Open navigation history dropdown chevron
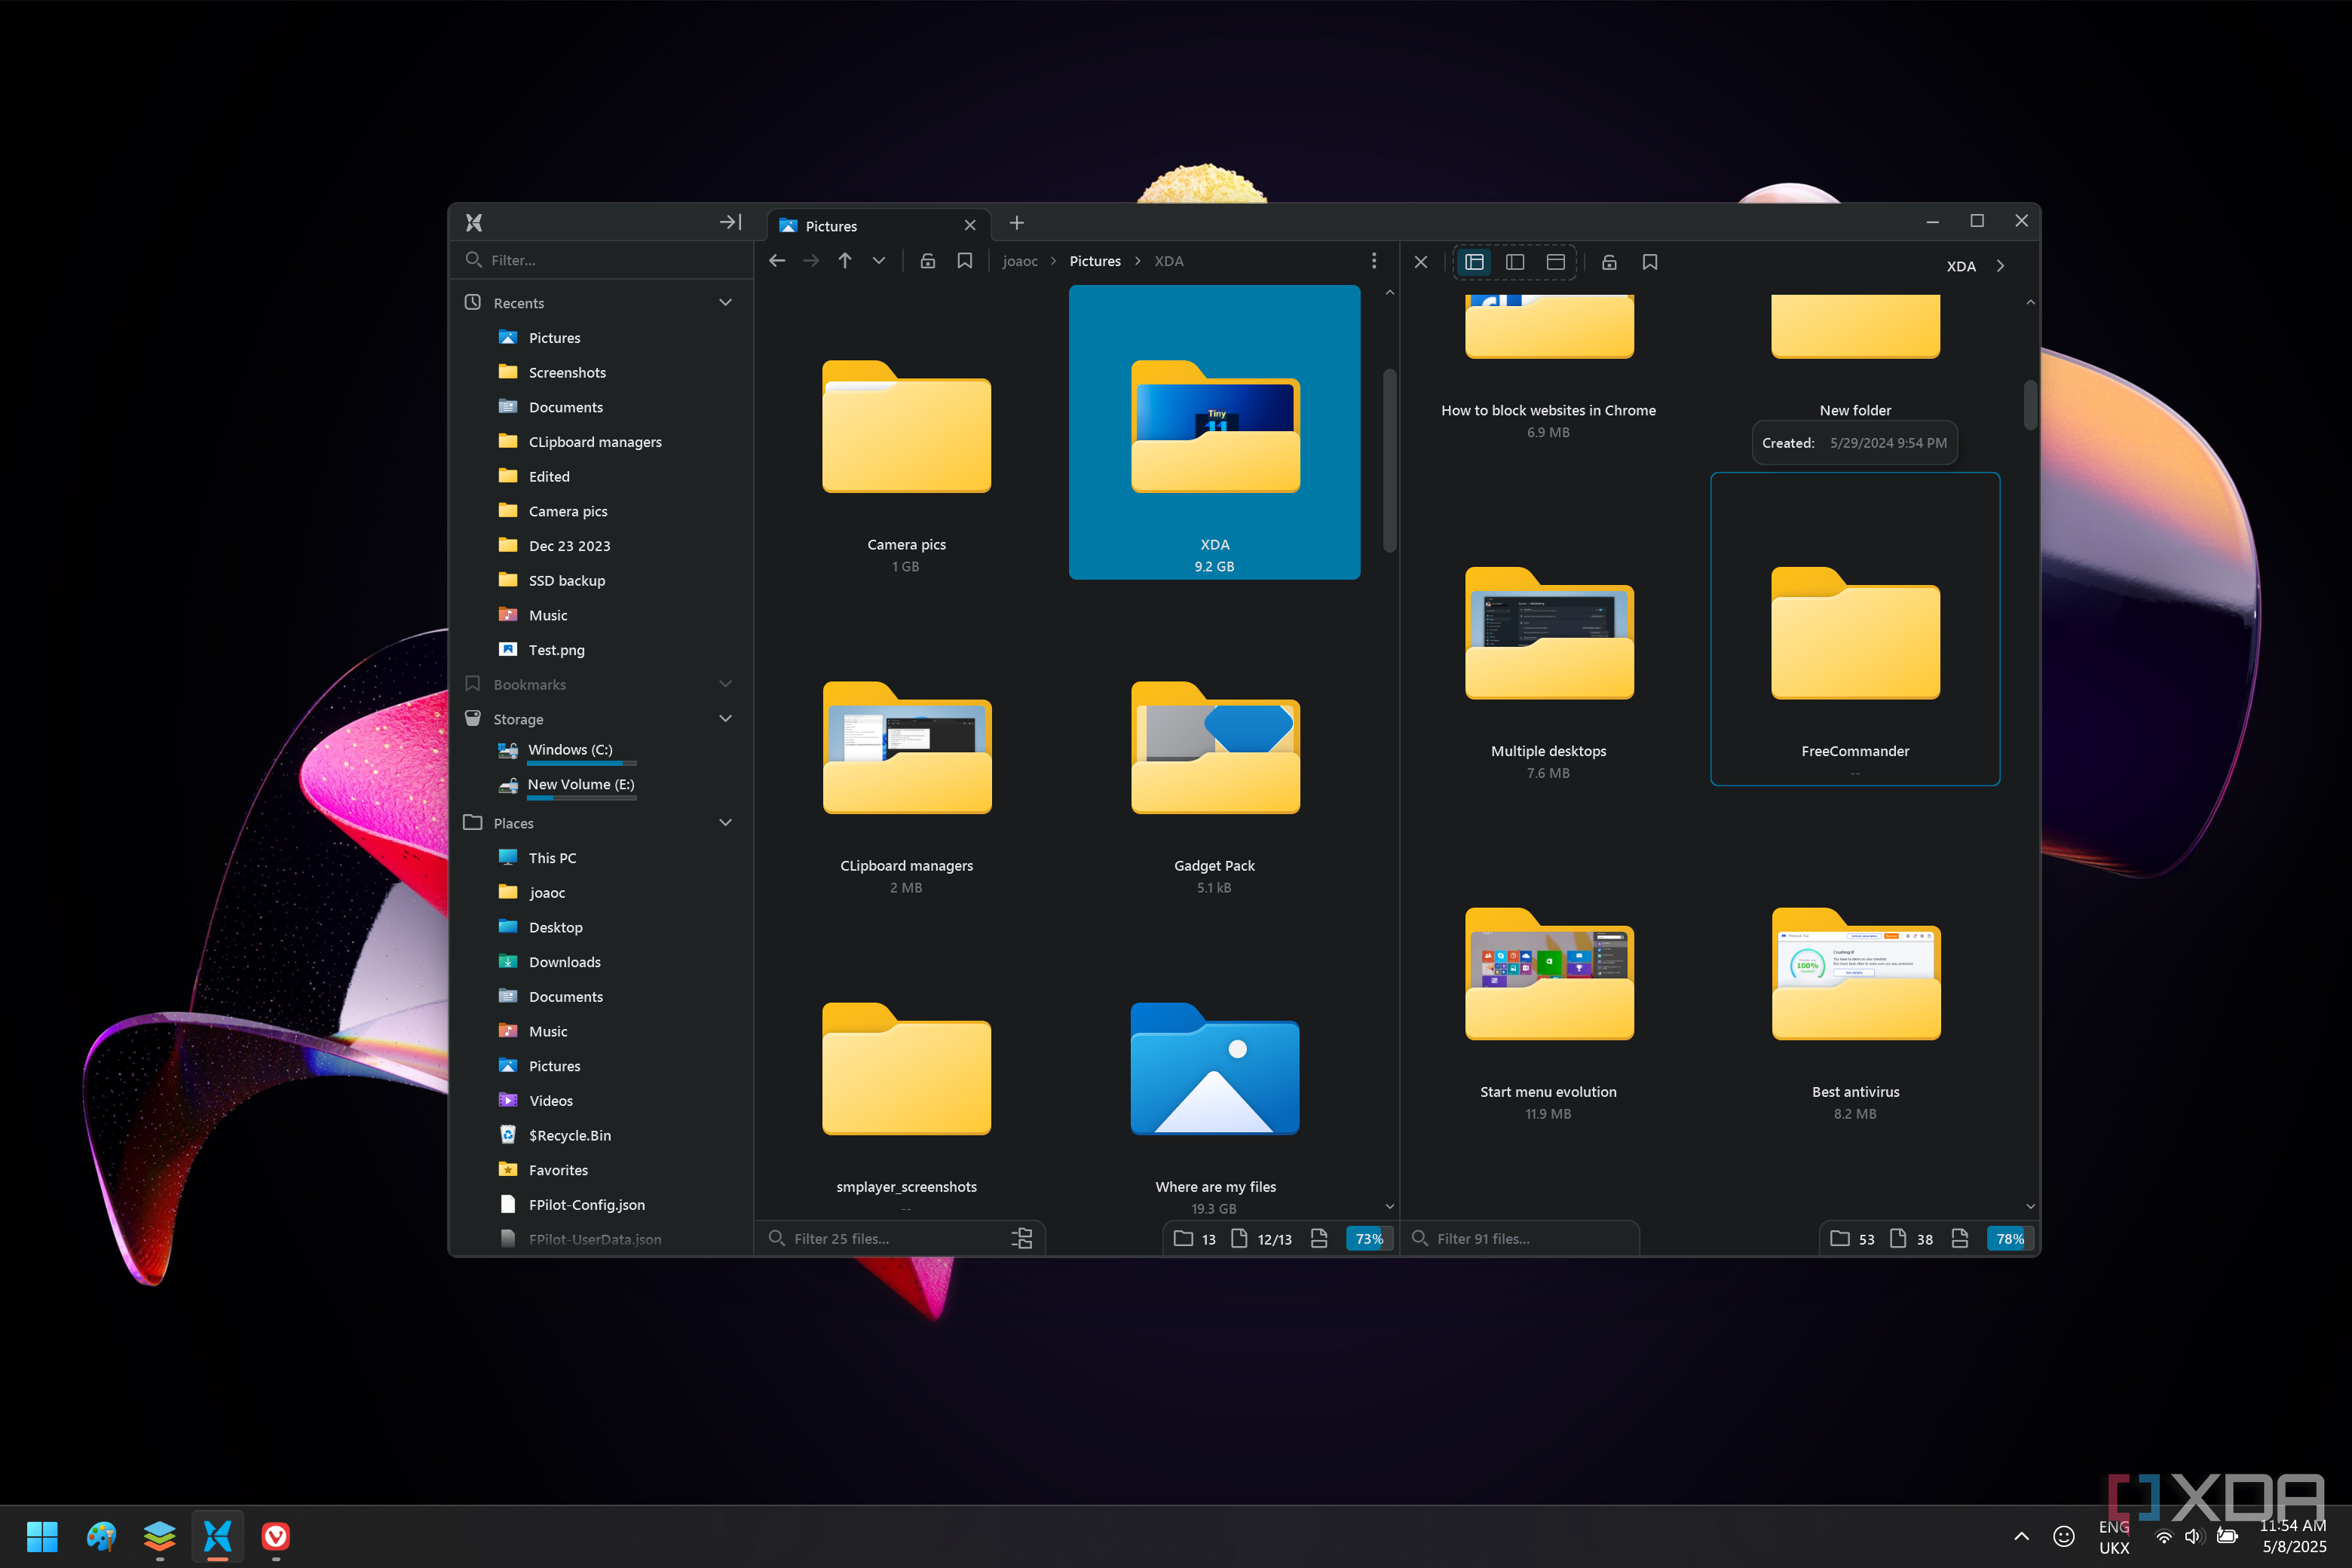The image size is (2352, 1568). tap(879, 261)
